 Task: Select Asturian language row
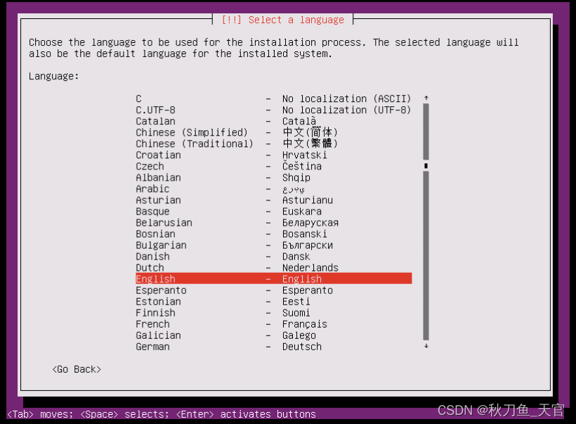click(274, 200)
